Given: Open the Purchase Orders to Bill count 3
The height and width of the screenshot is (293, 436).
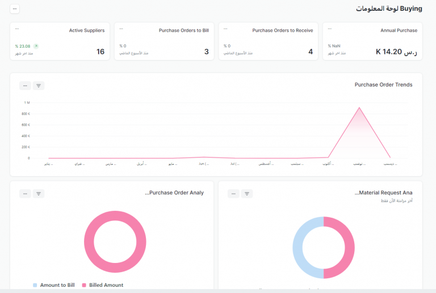Looking at the screenshot, I should point(206,52).
